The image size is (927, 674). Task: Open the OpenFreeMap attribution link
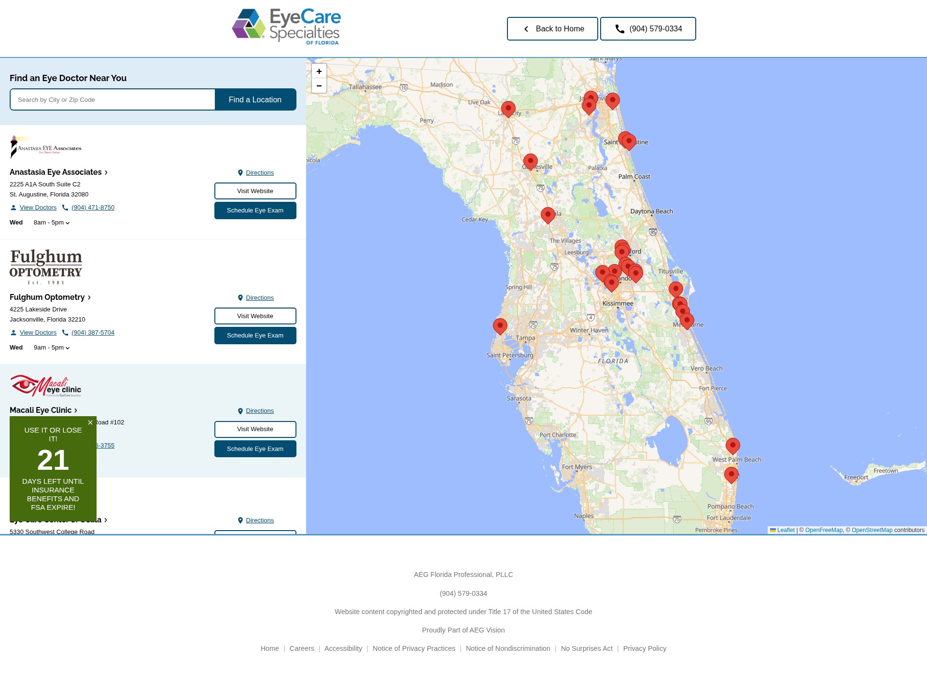point(824,530)
